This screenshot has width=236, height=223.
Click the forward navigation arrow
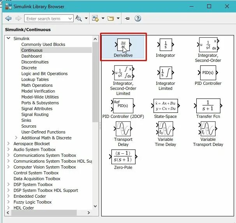coord(19,18)
